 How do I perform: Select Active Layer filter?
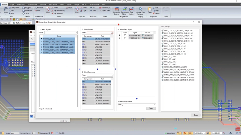(105, 8)
